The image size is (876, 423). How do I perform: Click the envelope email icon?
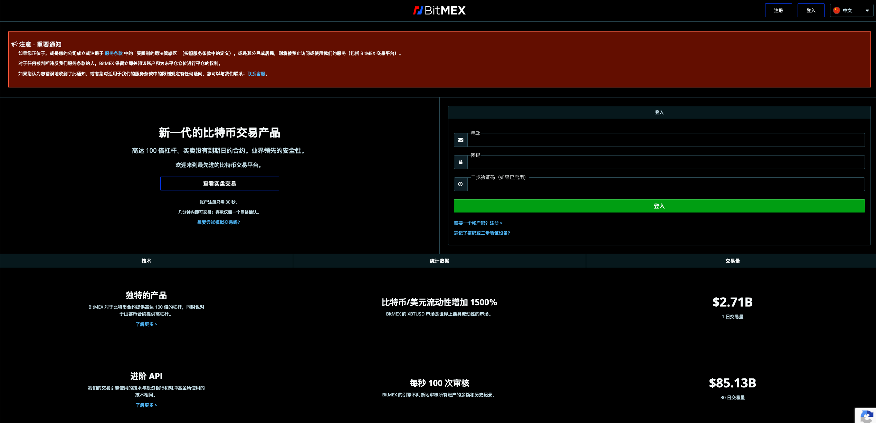pos(460,140)
